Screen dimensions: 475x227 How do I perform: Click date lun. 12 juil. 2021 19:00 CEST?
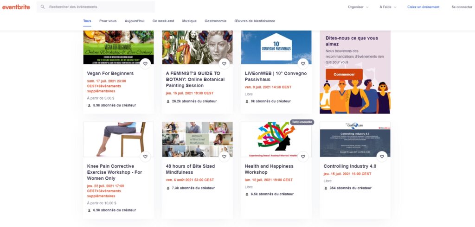coord(269,180)
